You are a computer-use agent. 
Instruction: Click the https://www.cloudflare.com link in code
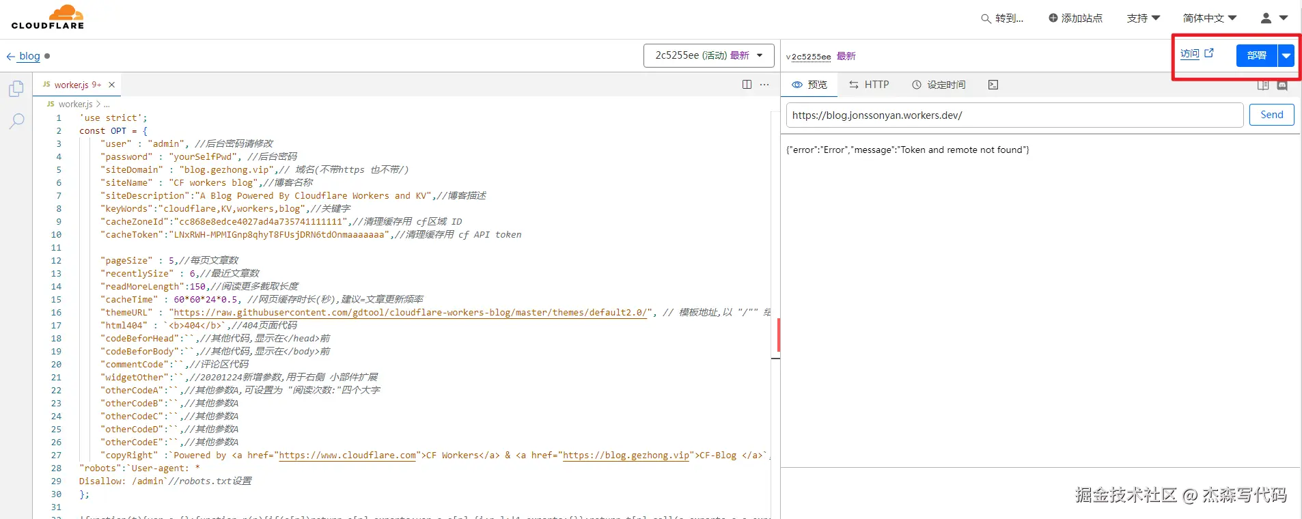348,455
